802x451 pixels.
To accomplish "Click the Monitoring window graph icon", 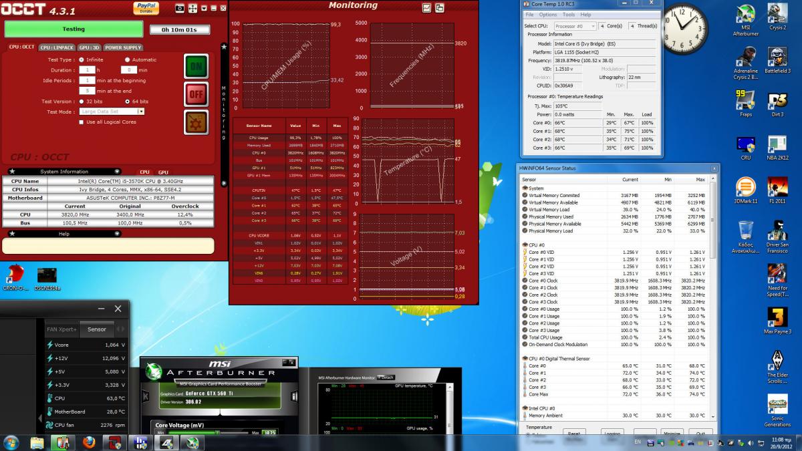I will 426,7.
